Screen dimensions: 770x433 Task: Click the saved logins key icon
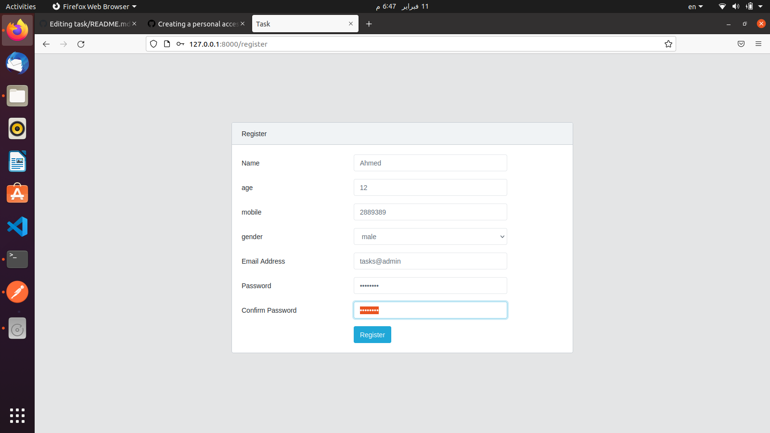pyautogui.click(x=180, y=44)
